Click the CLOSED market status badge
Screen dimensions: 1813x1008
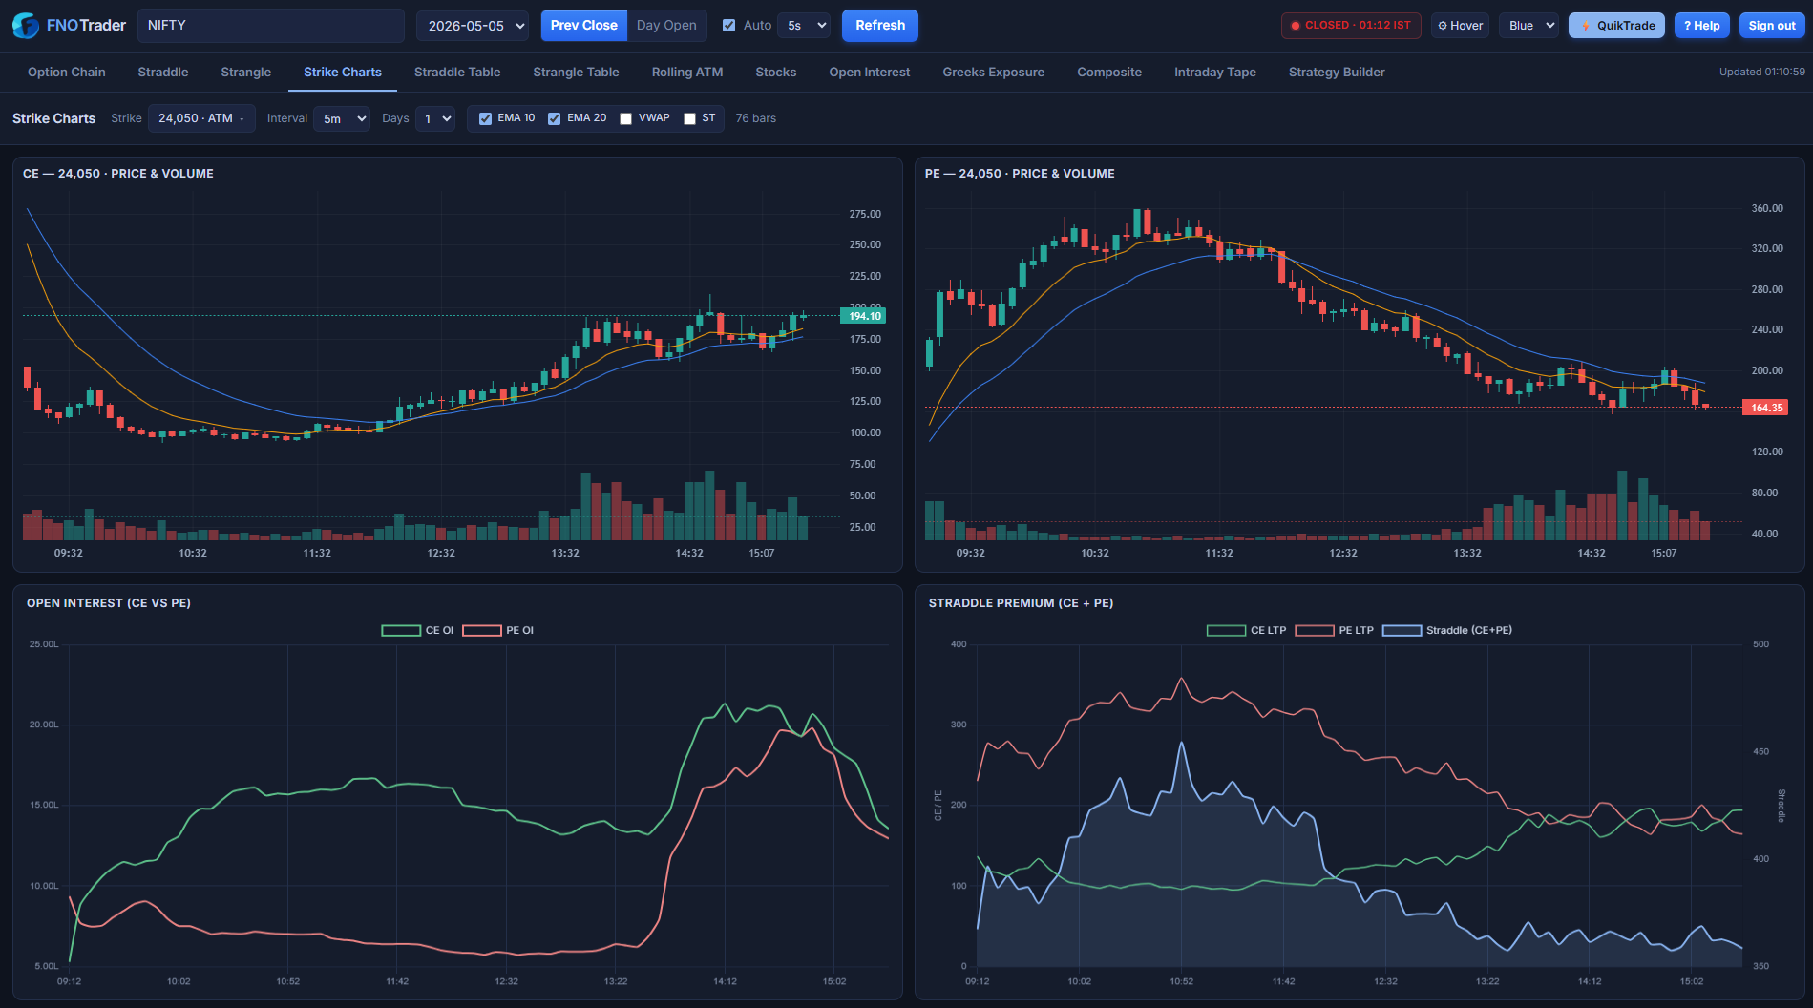click(1351, 26)
